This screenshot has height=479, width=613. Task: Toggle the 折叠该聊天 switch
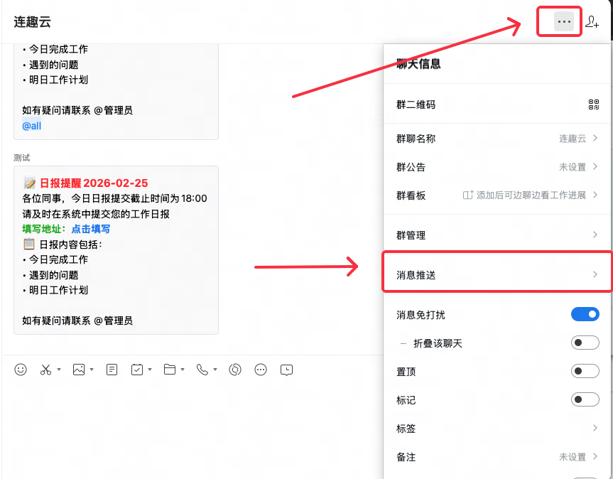585,343
